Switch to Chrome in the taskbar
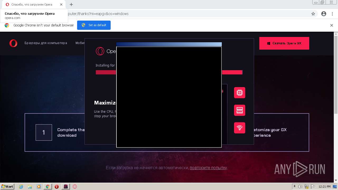 (x=48, y=187)
